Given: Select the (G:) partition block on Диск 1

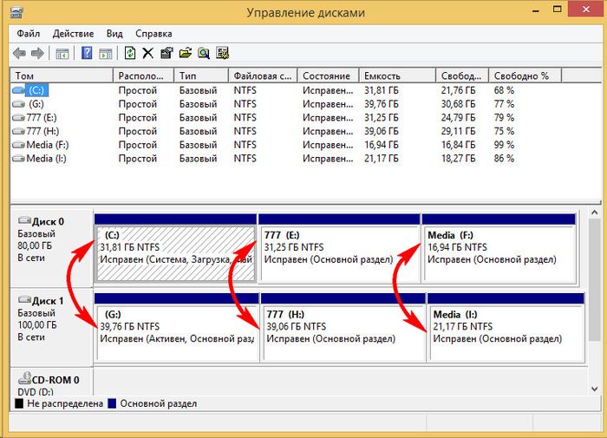Looking at the screenshot, I should tap(177, 328).
